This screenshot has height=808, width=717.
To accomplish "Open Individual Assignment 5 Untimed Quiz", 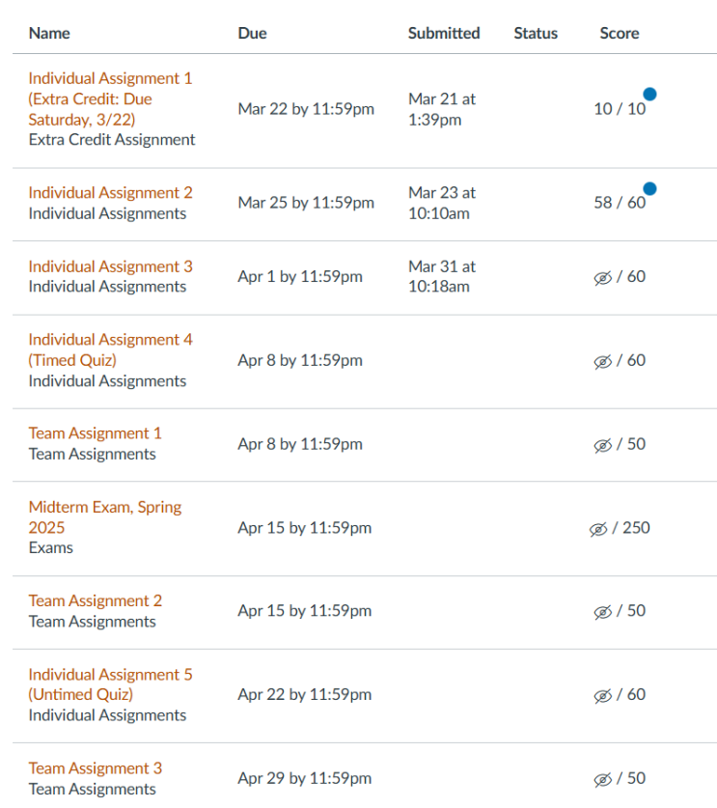I will (x=110, y=684).
